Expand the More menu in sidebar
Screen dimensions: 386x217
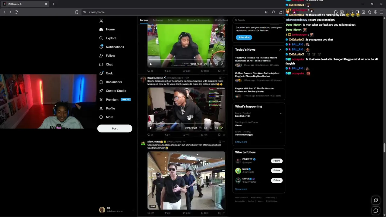106,117
